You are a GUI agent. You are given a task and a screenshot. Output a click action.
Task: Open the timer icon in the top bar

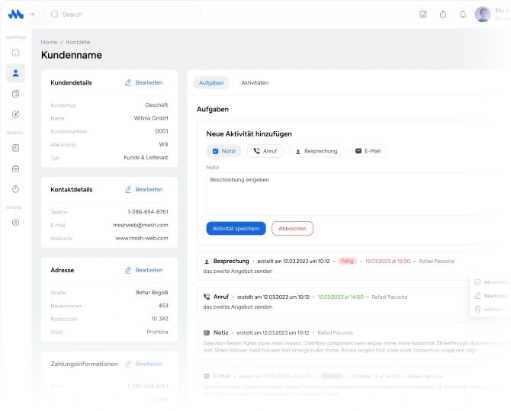pyautogui.click(x=443, y=14)
